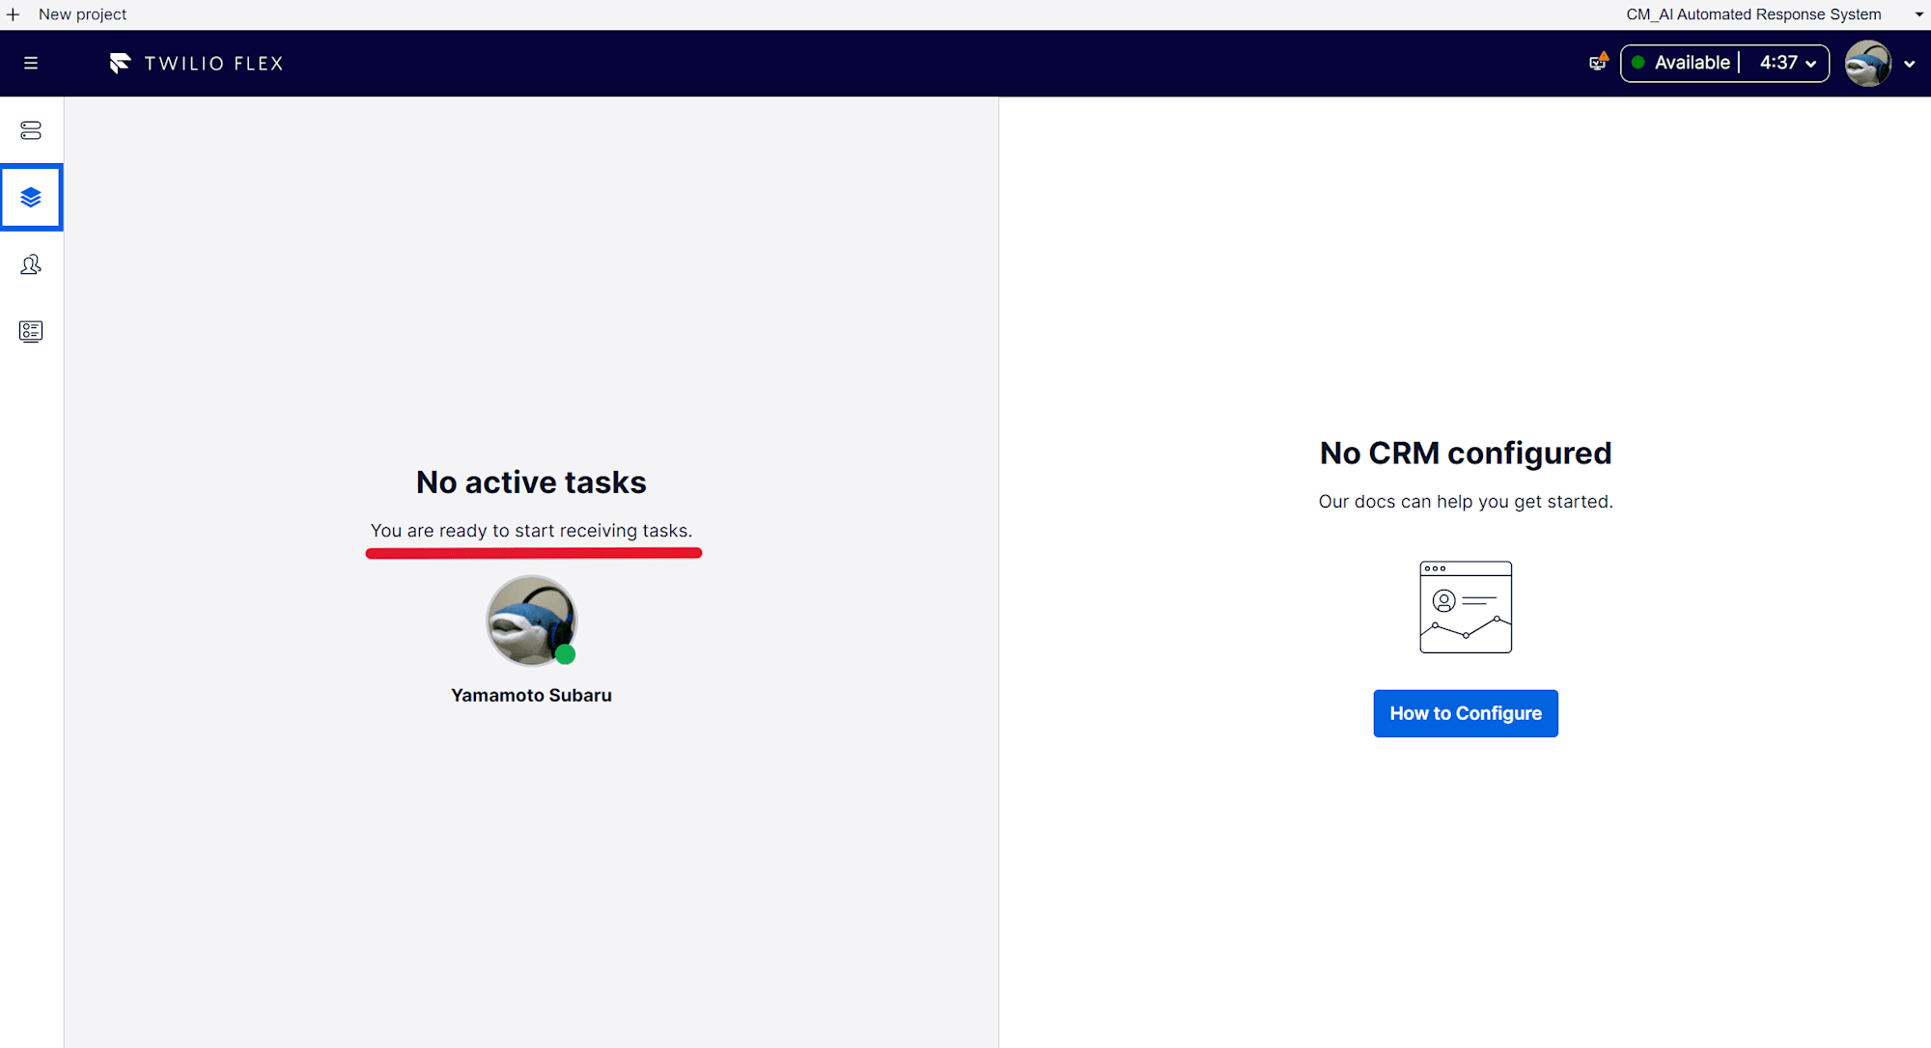Click the hamburger menu icon
Viewport: 1931px width, 1048px height.
point(31,63)
